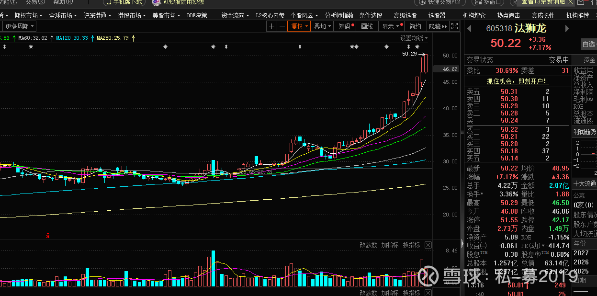The height and width of the screenshot is (296, 597).
Task: Click the MA120 upward arrow indicator
Action: (92, 38)
